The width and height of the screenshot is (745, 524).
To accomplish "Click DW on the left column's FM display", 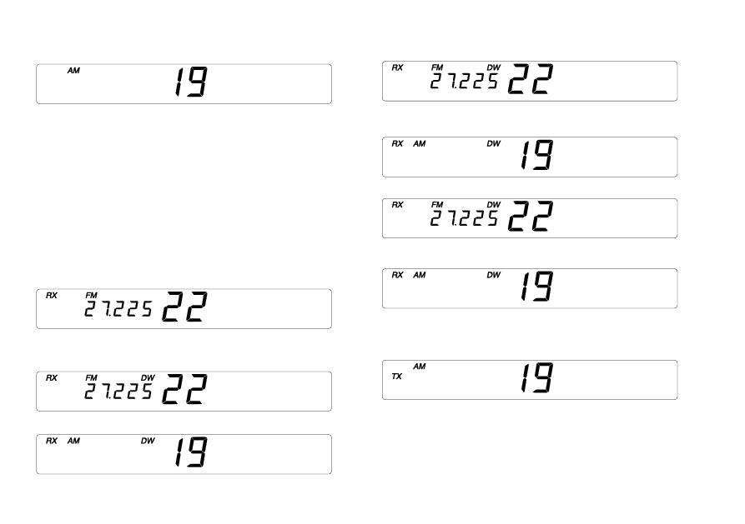I will (x=148, y=377).
